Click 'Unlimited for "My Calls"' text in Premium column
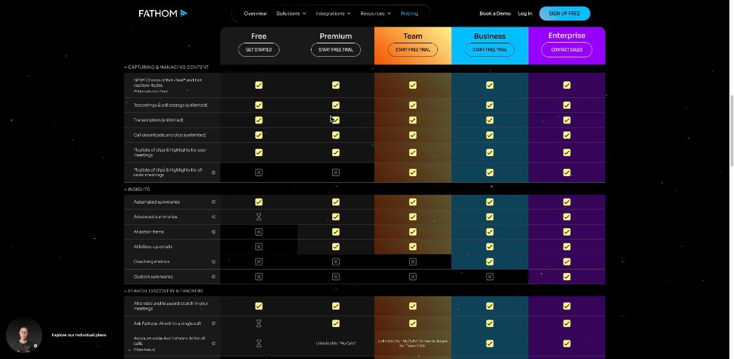The width and height of the screenshot is (734, 359). pyautogui.click(x=336, y=344)
